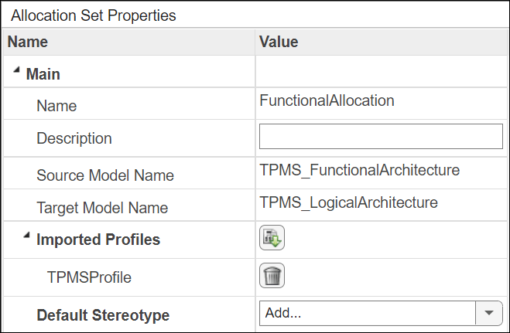Click the TPMS_LogicalArchitecture target model value
The image size is (510, 333).
pos(349,202)
